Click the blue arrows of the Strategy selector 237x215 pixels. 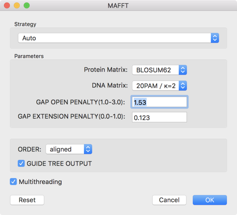point(215,38)
